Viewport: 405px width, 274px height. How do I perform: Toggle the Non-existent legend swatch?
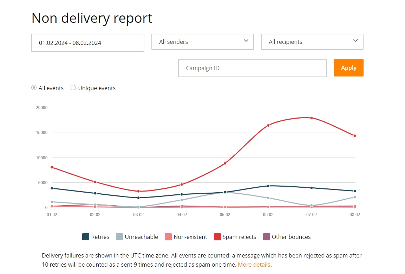pos(168,237)
